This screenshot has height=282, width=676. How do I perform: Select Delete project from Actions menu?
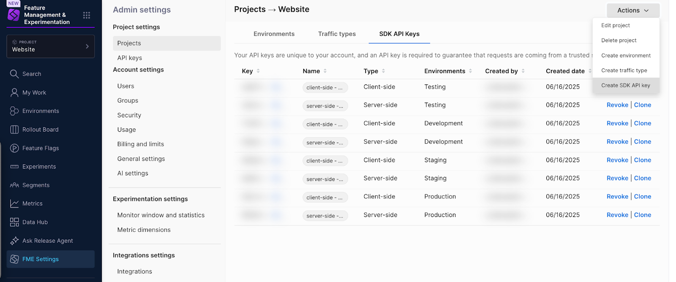pyautogui.click(x=619, y=41)
